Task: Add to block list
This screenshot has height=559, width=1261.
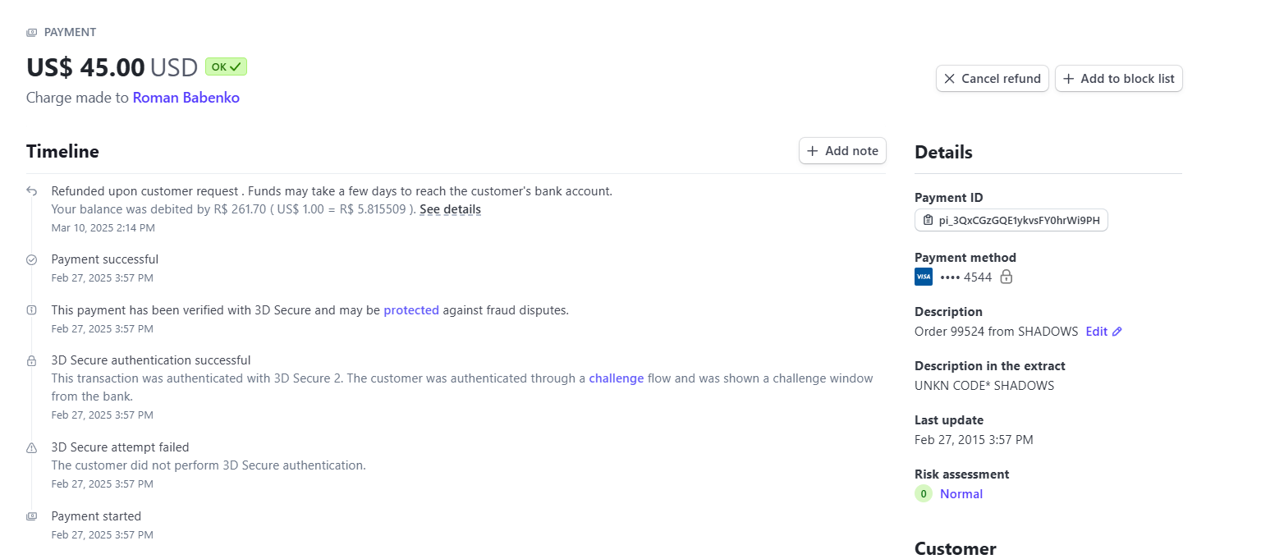Action: click(1119, 79)
